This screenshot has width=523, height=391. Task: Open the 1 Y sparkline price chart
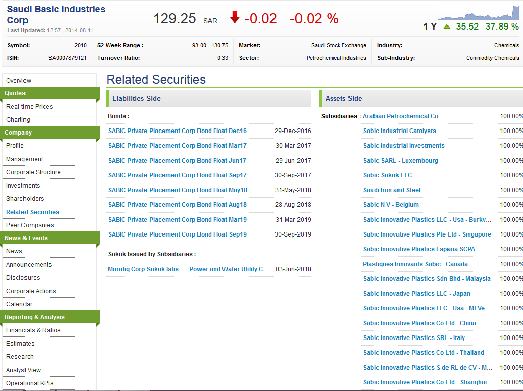tap(478, 13)
